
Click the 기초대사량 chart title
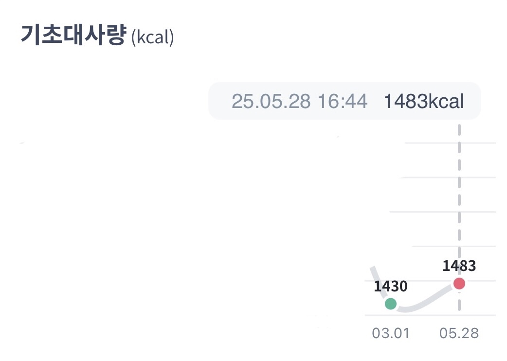point(73,36)
